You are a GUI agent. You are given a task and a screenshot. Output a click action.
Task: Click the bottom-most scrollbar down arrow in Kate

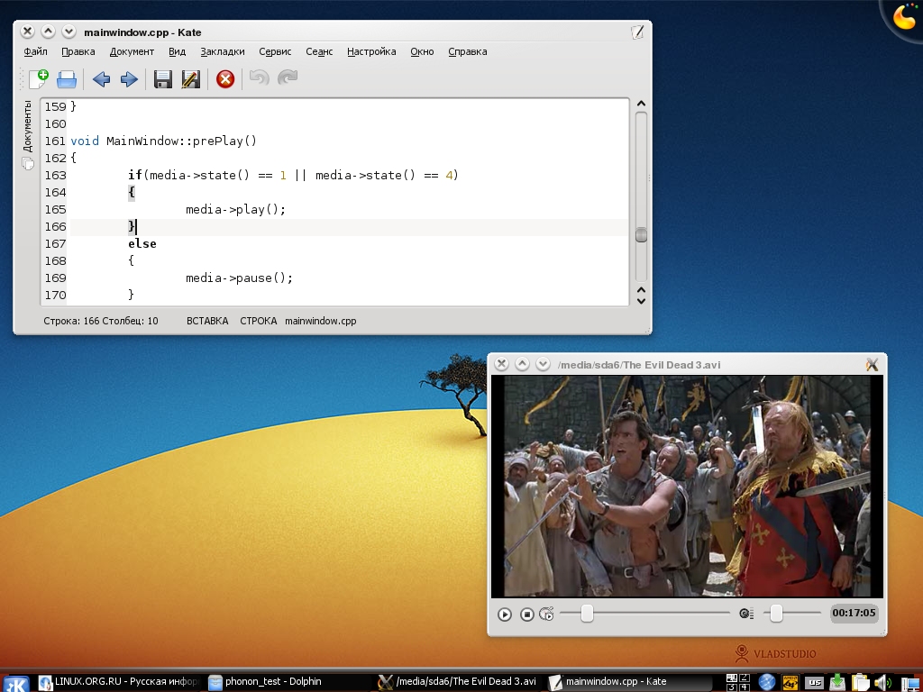point(642,300)
